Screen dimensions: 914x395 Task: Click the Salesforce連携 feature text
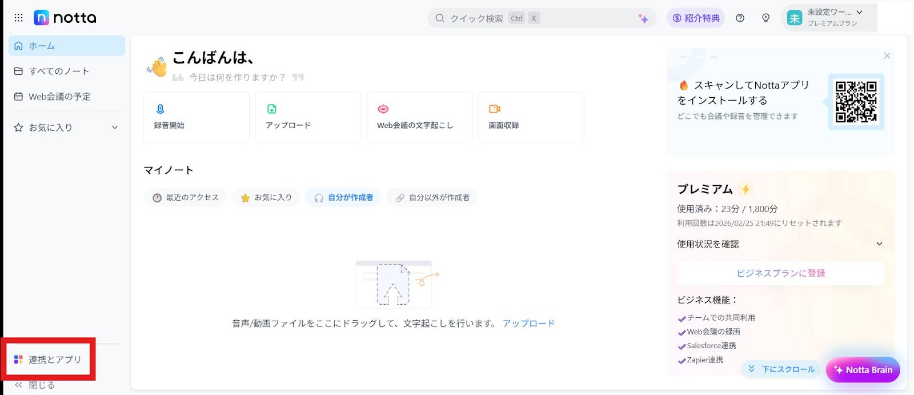pos(711,346)
